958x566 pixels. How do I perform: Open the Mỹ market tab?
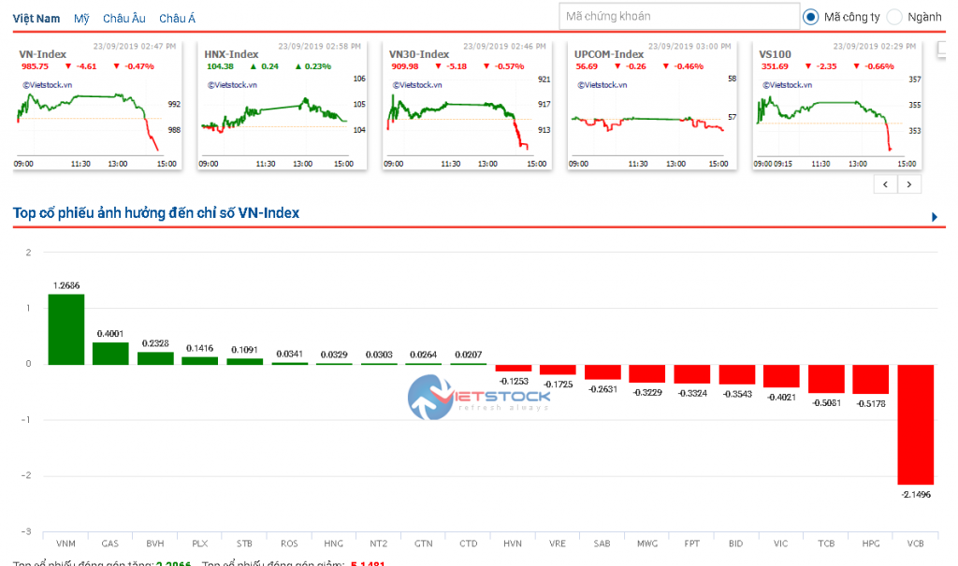coord(82,19)
